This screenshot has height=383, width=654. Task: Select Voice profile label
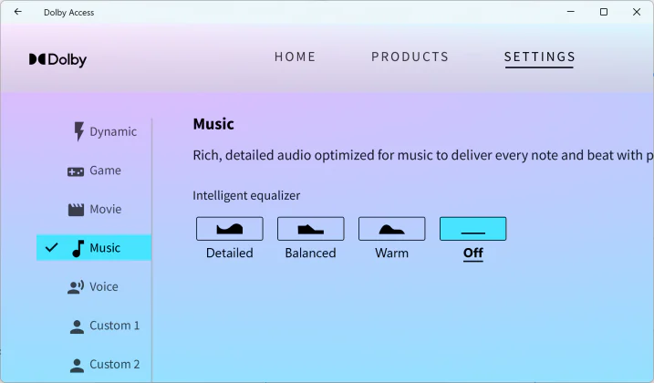(104, 286)
